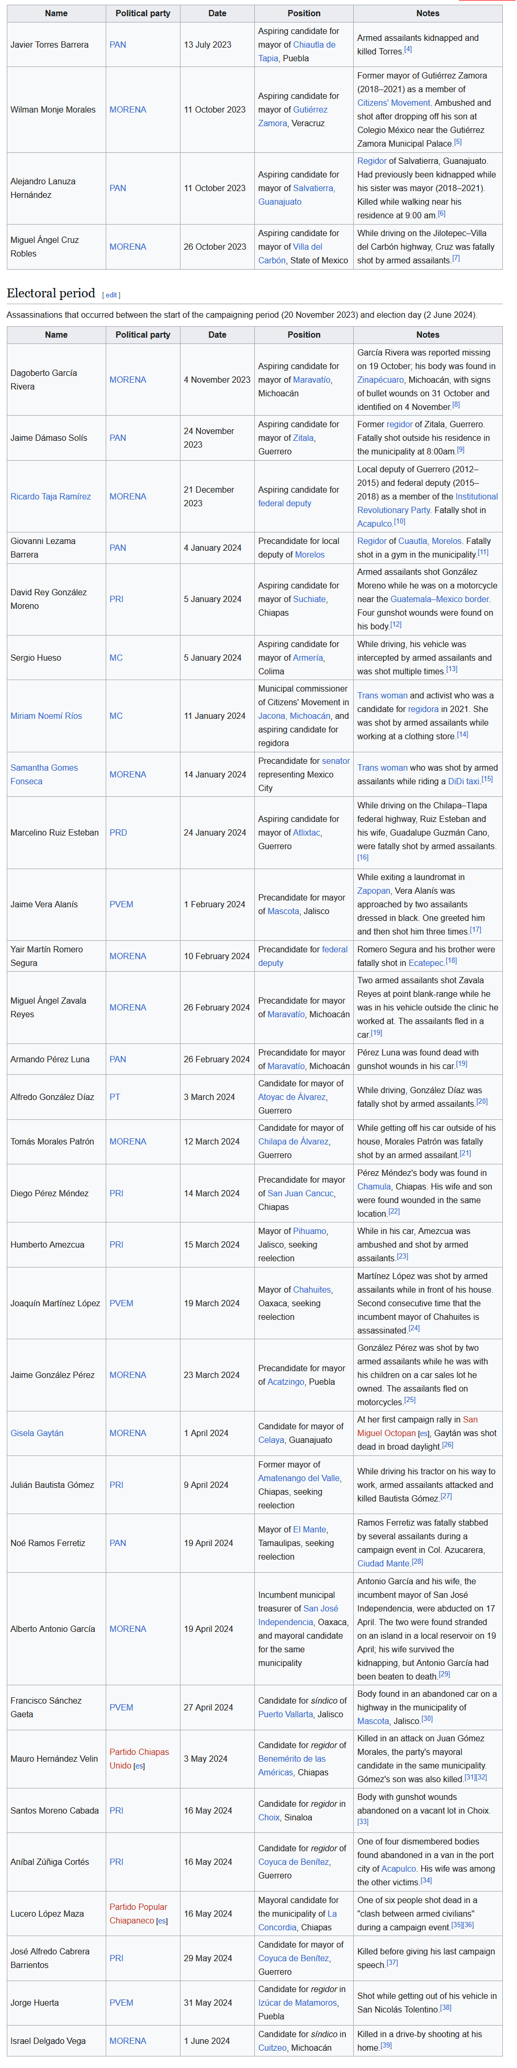
Task: Open the Choix link in the Position column
Action: tap(269, 1818)
